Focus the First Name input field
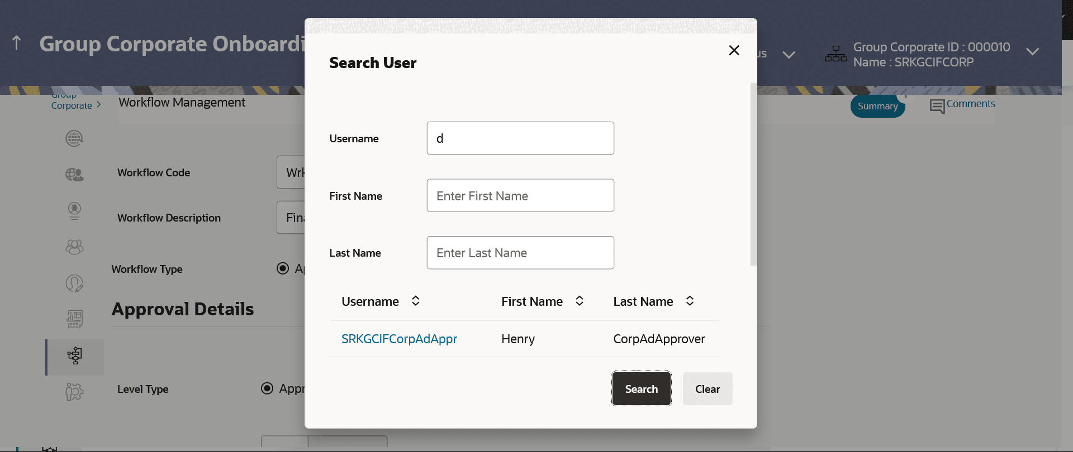Viewport: 1073px width, 452px height. (x=520, y=195)
